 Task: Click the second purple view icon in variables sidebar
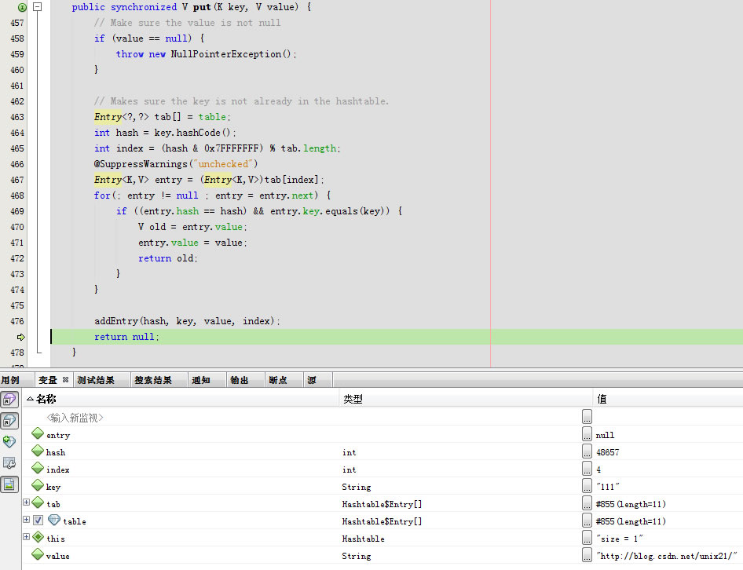[9, 420]
